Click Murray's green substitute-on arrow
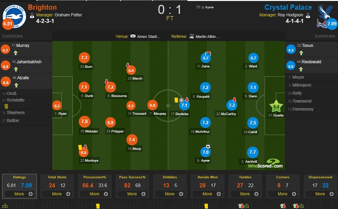This screenshot has width=338, height=209. tap(16, 53)
